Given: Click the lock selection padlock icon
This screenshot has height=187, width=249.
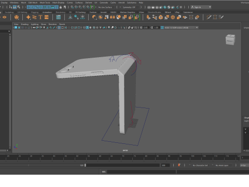Looking at the screenshot, I should [x=61, y=7].
